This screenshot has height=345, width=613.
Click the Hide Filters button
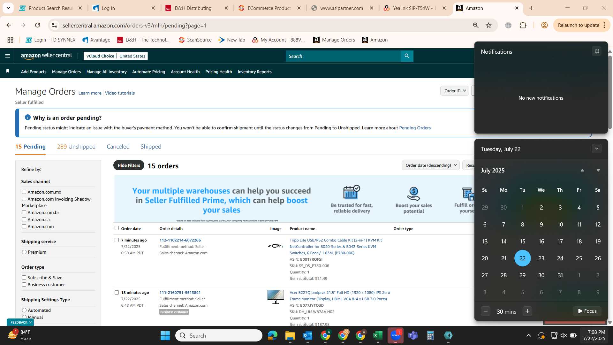129,165
